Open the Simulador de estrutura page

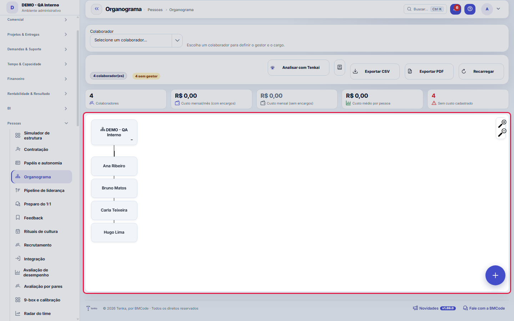click(41, 136)
